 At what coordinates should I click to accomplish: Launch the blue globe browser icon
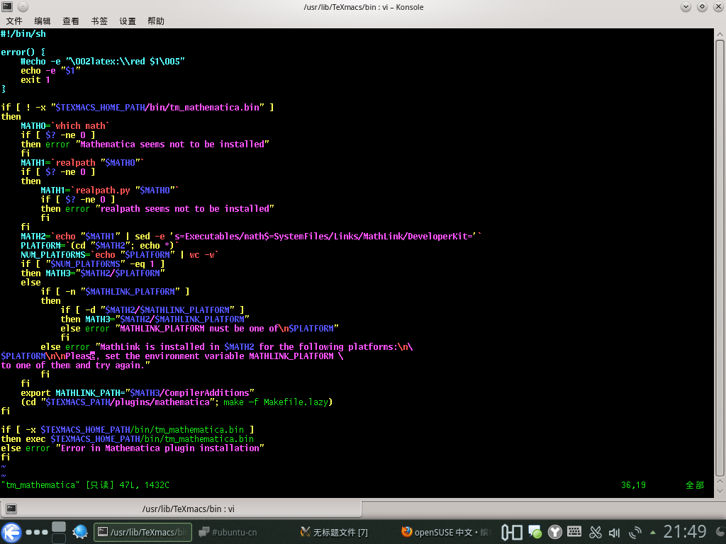pyautogui.click(x=80, y=532)
